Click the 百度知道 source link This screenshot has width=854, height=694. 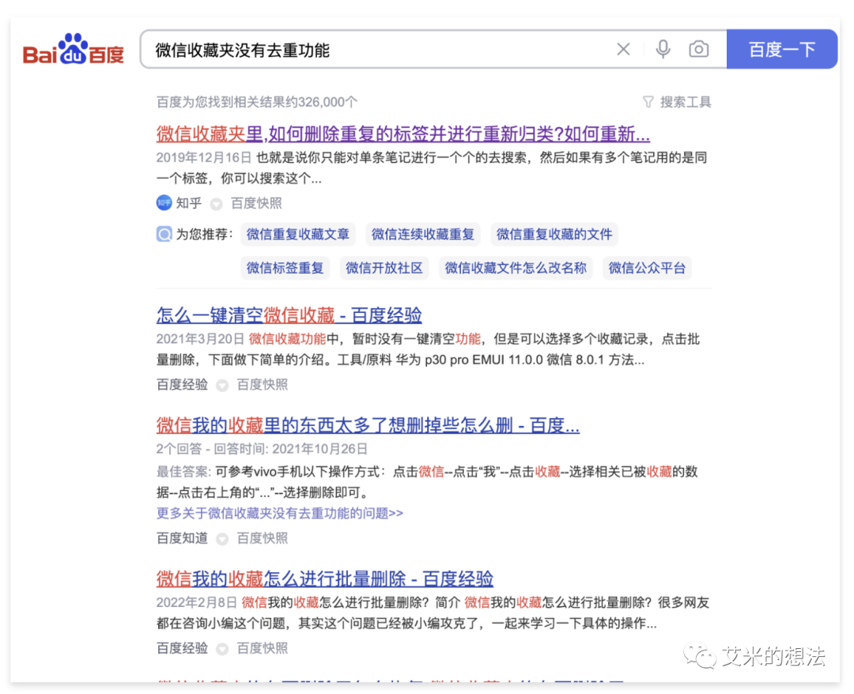[182, 538]
